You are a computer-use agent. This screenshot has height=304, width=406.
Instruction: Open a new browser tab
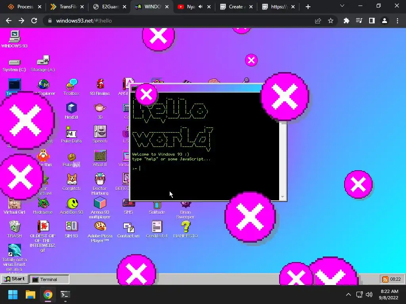[308, 7]
